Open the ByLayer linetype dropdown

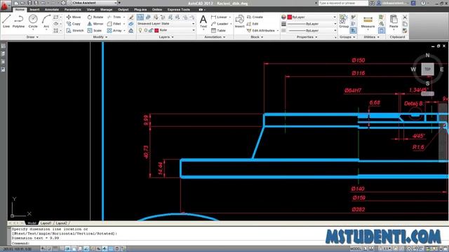point(311,30)
